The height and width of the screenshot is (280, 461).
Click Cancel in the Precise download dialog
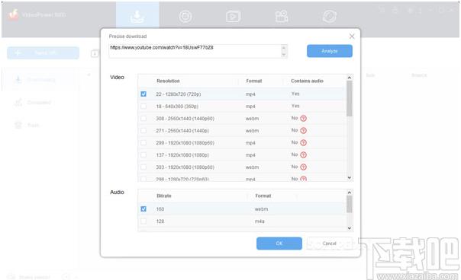point(329,243)
